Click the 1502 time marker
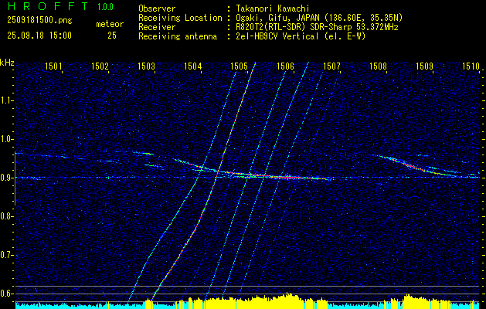486x309 pixels. pyautogui.click(x=100, y=66)
